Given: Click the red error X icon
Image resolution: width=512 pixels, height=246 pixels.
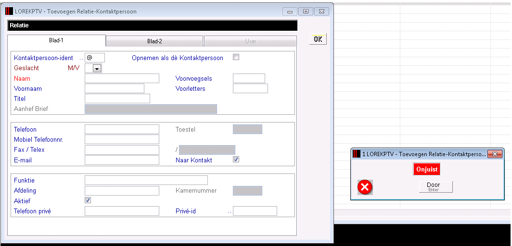Looking at the screenshot, I should pyautogui.click(x=365, y=187).
